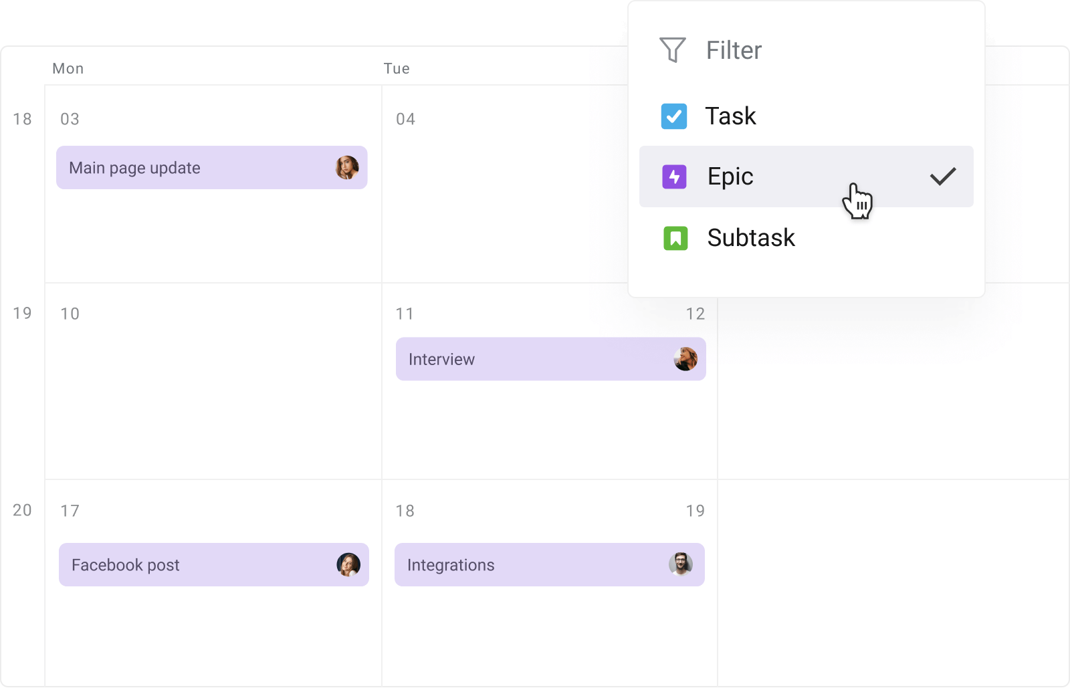The image size is (1070, 688).
Task: Open week 20 row details
Action: pyautogui.click(x=22, y=510)
